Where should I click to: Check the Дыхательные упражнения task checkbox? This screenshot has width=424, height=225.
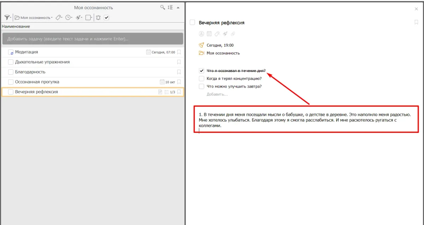point(11,62)
